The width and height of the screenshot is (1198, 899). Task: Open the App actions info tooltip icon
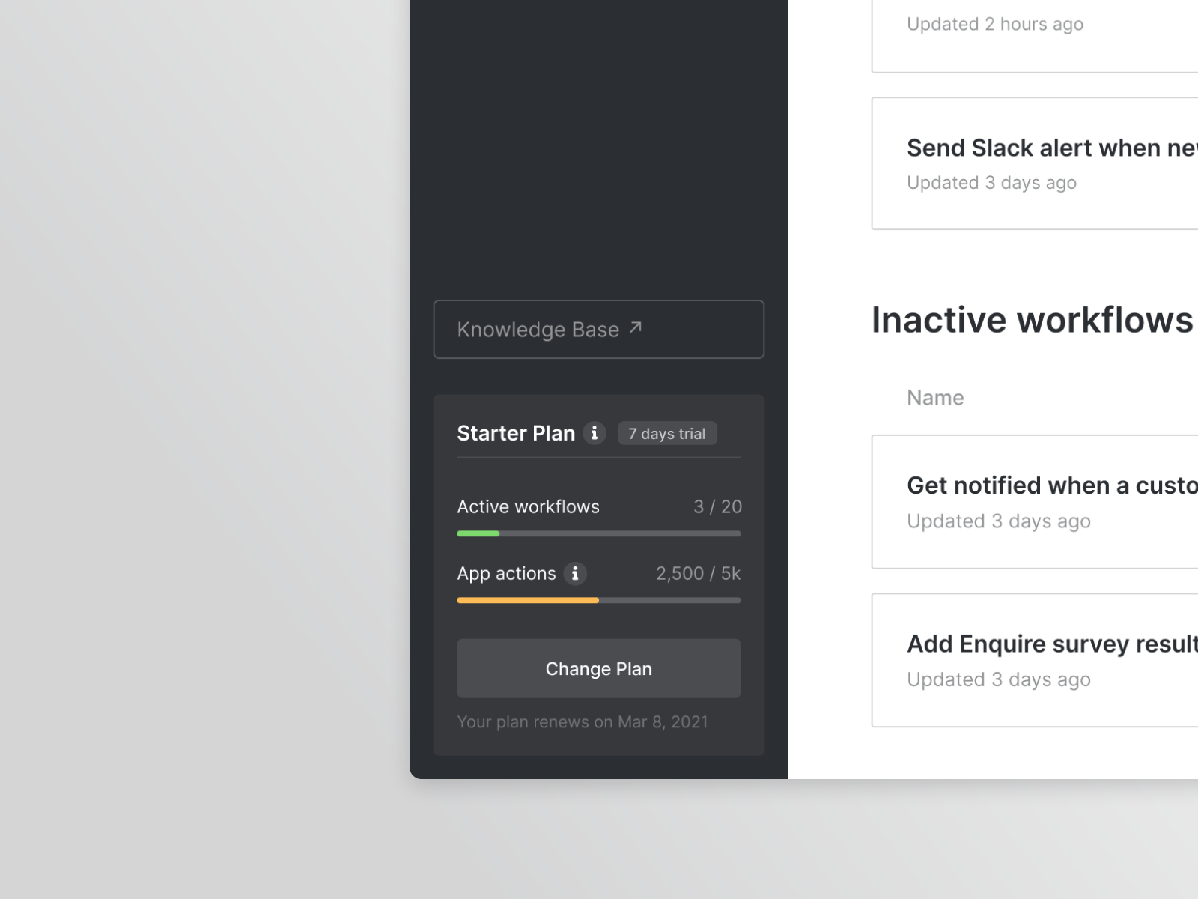(x=575, y=573)
